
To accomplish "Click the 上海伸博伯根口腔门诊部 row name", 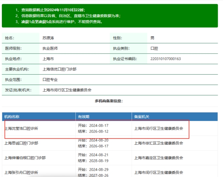I will [25, 158].
